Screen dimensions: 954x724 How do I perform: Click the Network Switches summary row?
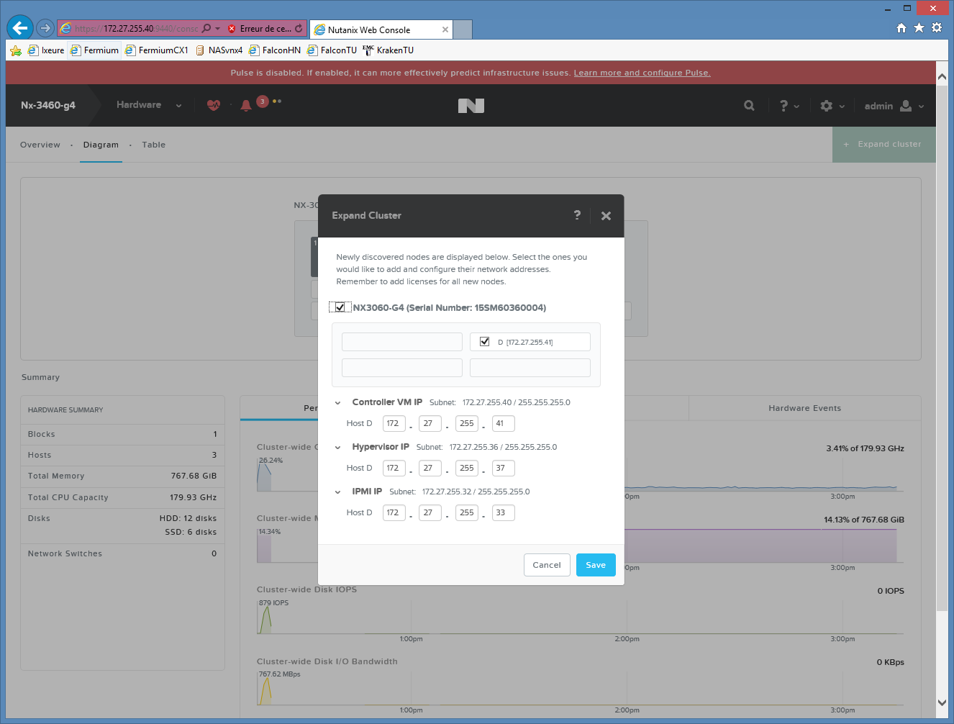tap(122, 554)
